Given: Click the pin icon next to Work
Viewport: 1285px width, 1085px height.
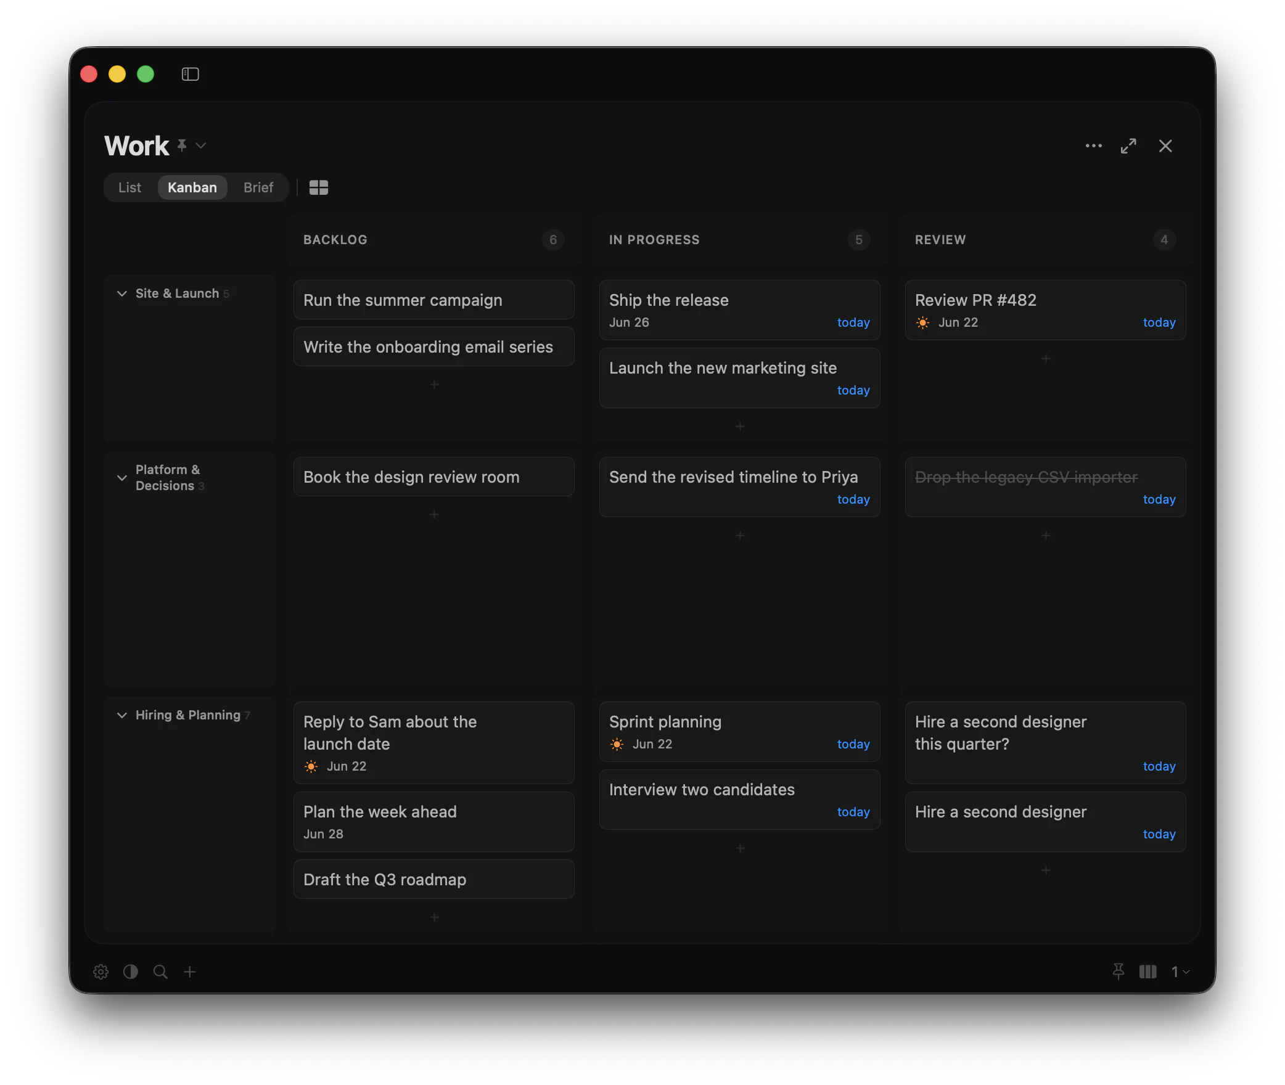Looking at the screenshot, I should [182, 145].
